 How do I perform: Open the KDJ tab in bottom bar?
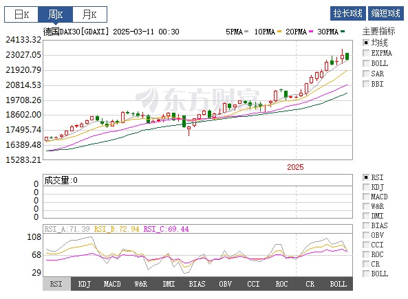click(x=85, y=284)
